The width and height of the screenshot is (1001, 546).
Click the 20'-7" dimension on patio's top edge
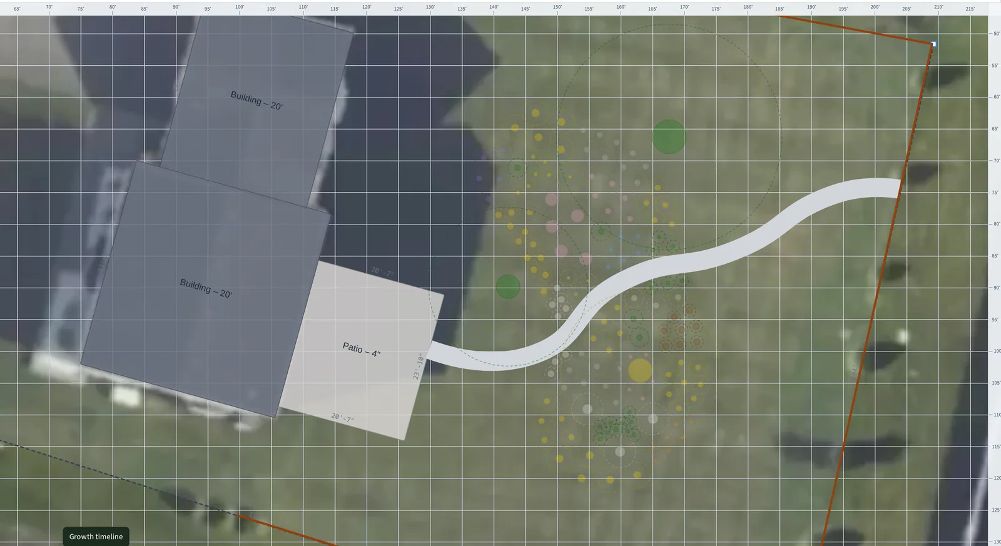click(x=382, y=272)
